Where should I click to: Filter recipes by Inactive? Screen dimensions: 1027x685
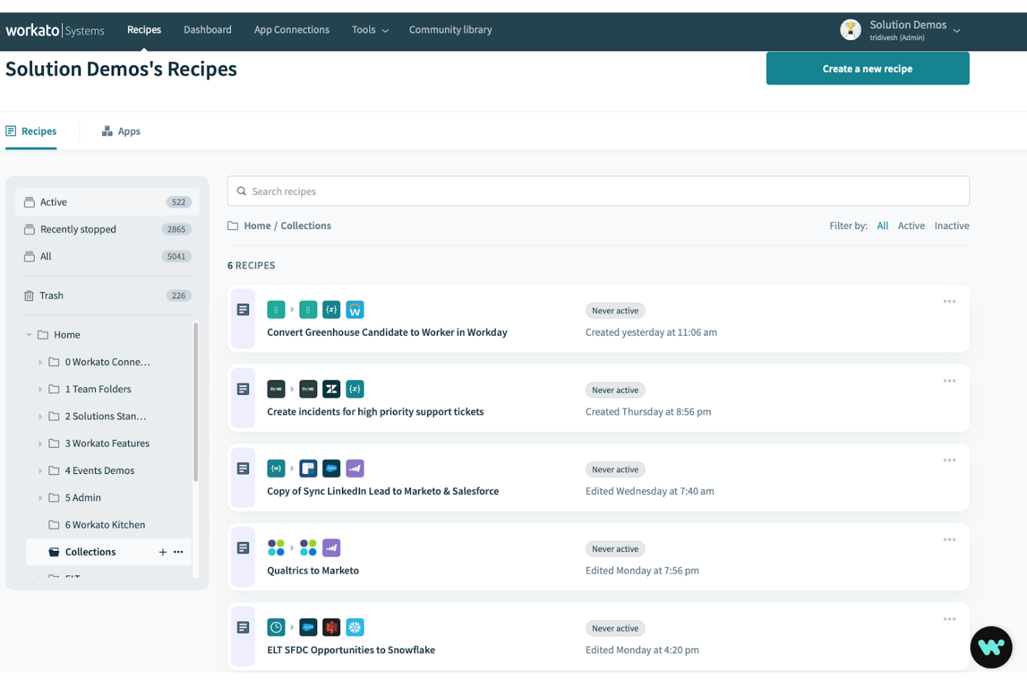click(x=951, y=226)
